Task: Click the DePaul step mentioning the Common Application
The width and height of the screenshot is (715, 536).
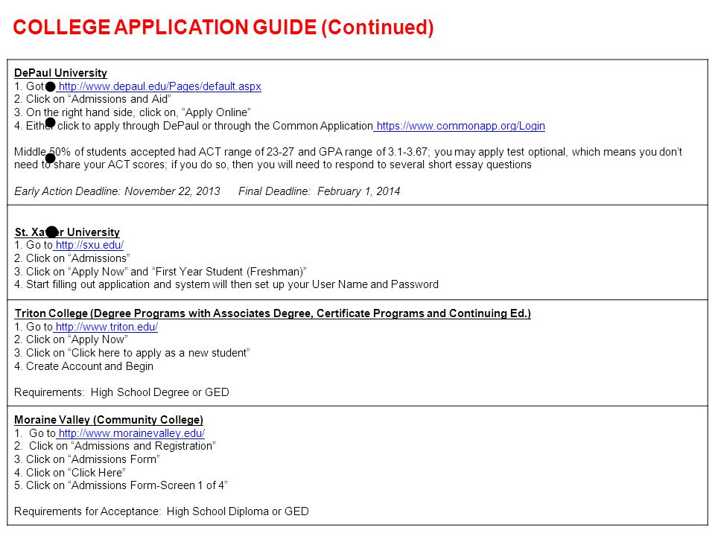Action: (x=279, y=126)
